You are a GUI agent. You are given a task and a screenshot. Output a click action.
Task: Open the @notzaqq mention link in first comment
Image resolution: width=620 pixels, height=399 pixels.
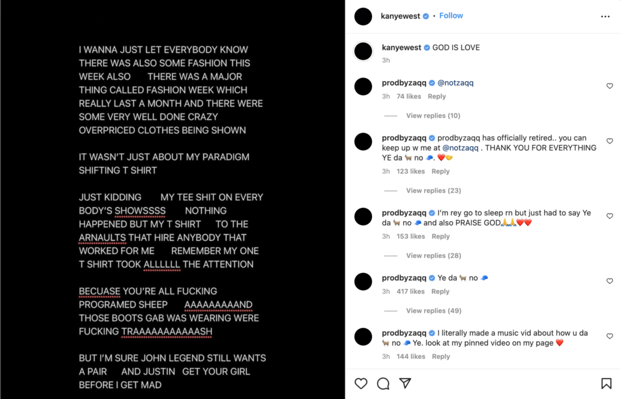[455, 83]
